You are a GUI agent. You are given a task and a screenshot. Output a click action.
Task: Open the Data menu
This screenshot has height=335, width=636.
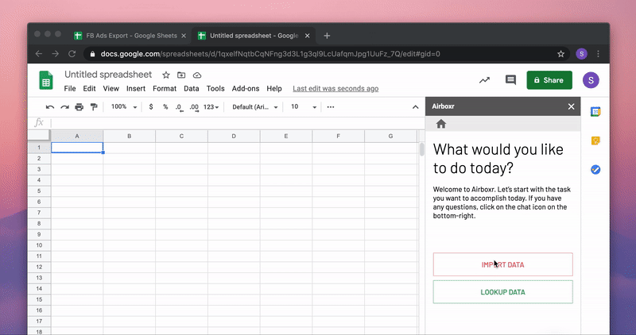coord(192,89)
